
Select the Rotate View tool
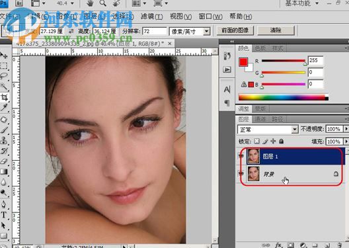pyautogui.click(x=116, y=3)
